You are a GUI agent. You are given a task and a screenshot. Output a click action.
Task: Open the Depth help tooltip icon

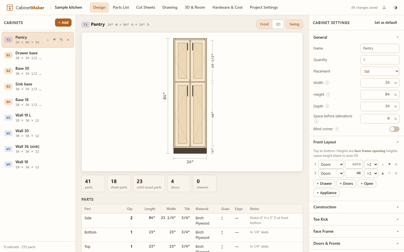tap(327, 106)
